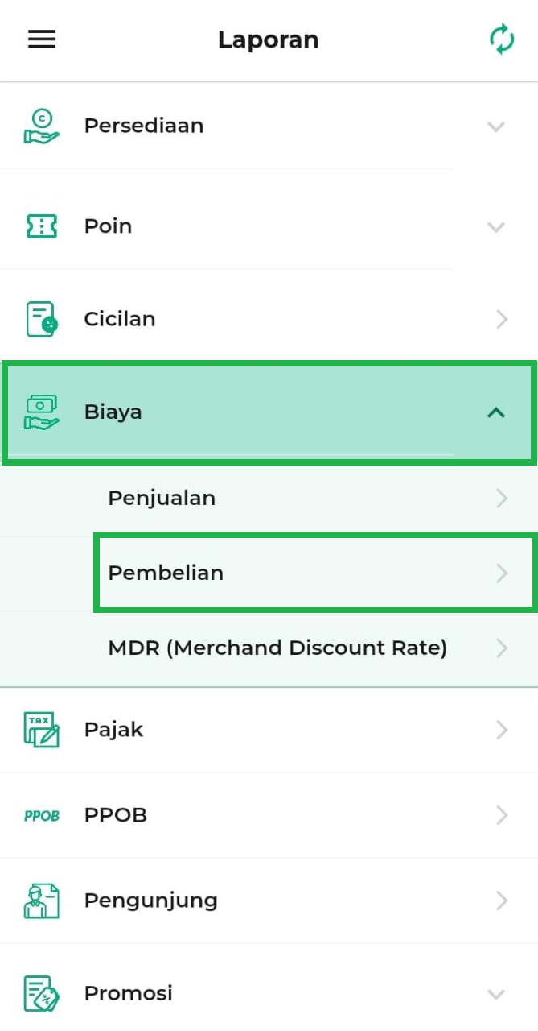This screenshot has height=1031, width=538.
Task: Tap the PPOB logo icon
Action: (x=42, y=815)
